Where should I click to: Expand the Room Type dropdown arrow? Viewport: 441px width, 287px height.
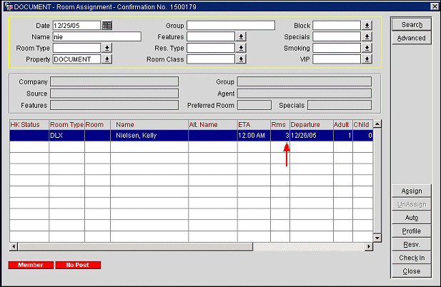(x=107, y=48)
